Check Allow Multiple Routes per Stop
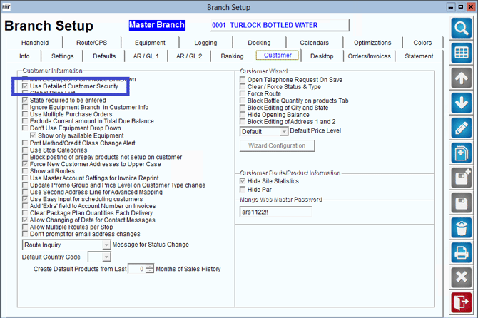The height and width of the screenshot is (318, 478). (x=25, y=227)
